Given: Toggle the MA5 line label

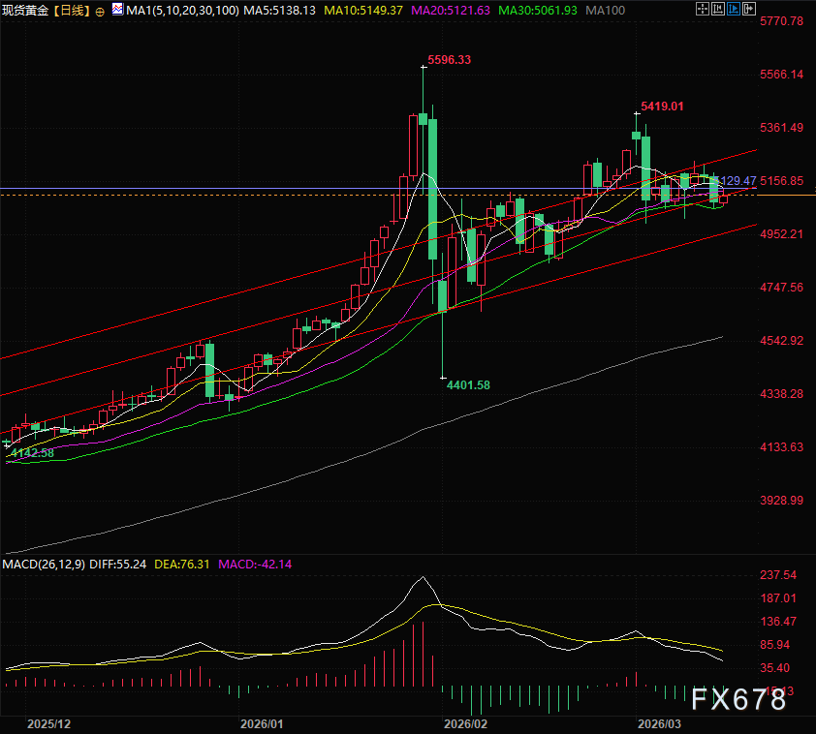Looking at the screenshot, I should pos(276,11).
